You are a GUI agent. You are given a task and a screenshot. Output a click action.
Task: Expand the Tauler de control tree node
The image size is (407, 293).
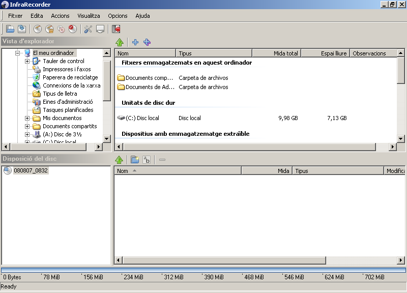[27, 61]
